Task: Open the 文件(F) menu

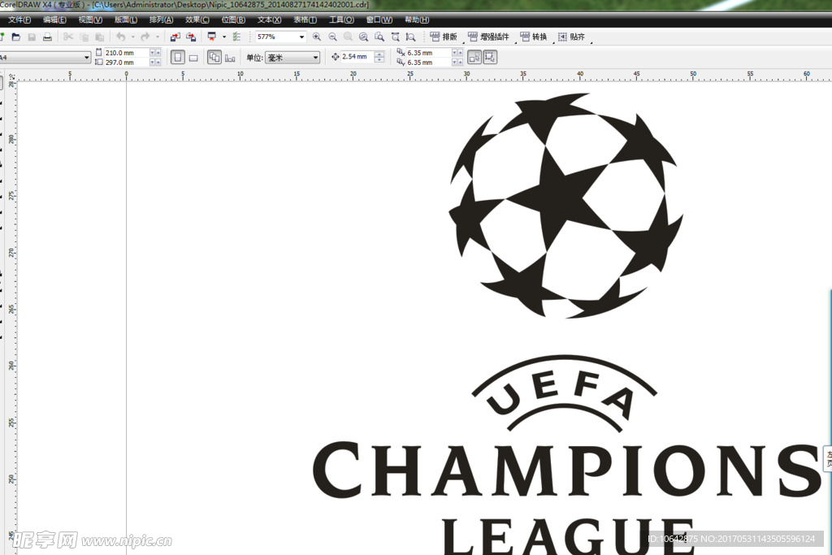Action: (x=19, y=20)
